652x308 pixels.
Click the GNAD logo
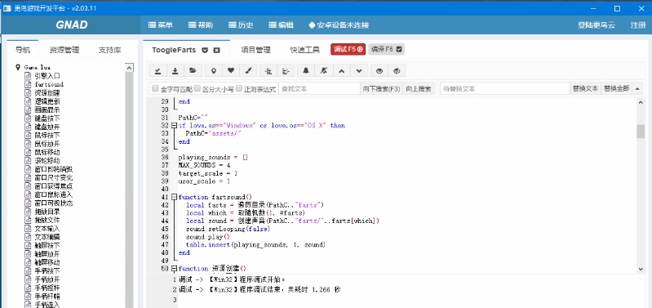[x=72, y=25]
